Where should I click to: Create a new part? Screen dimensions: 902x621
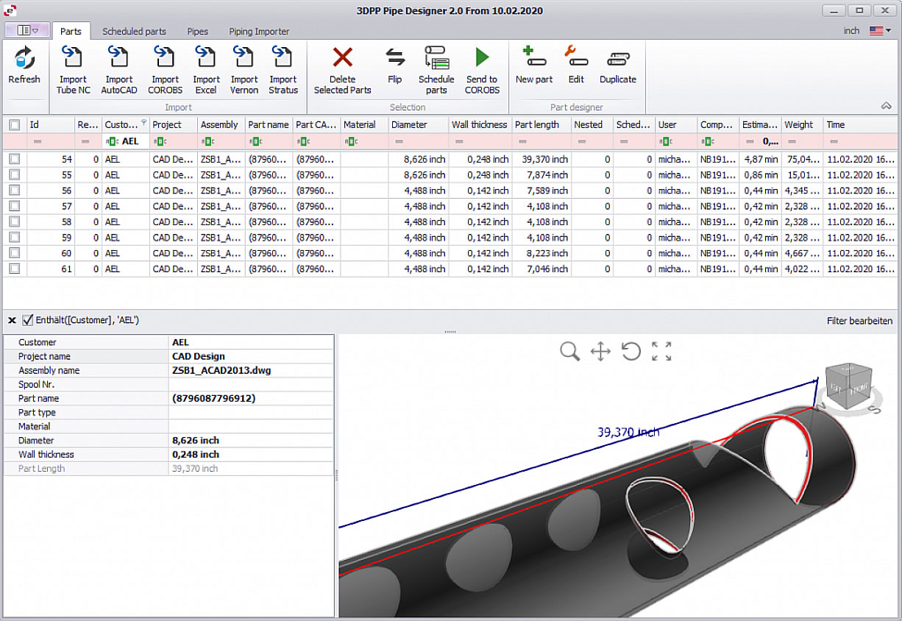(x=533, y=59)
